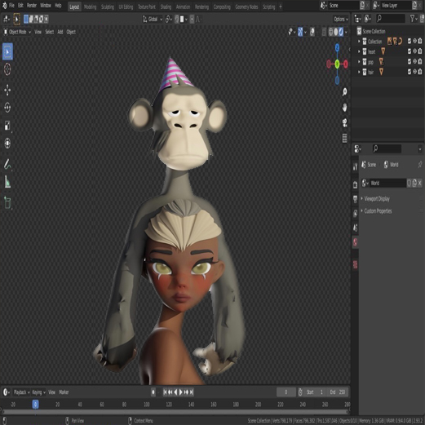The height and width of the screenshot is (425, 425).
Task: Click the blue Z axis gizmo ball
Action: click(337, 48)
